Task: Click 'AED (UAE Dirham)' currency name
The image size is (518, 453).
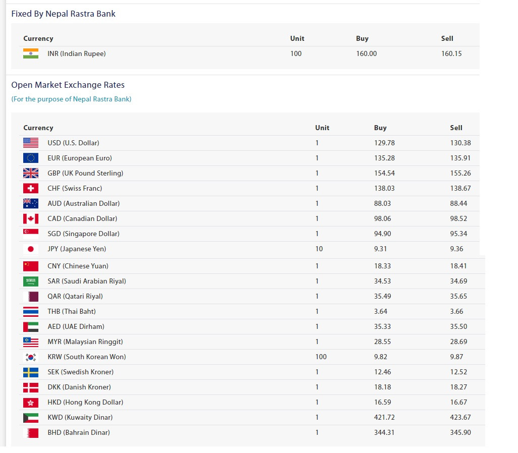Action: pos(76,327)
